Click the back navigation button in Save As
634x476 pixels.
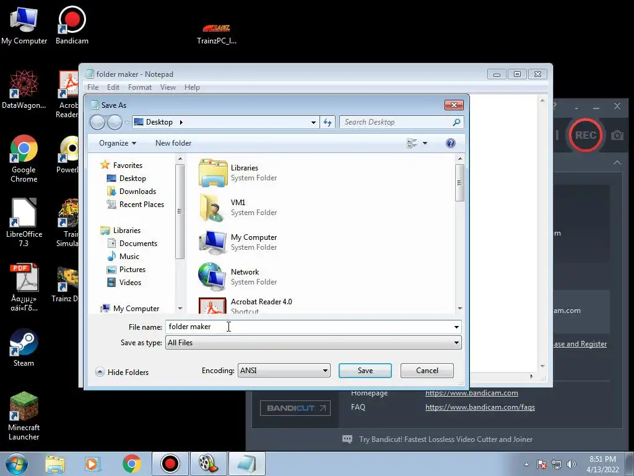tap(97, 122)
